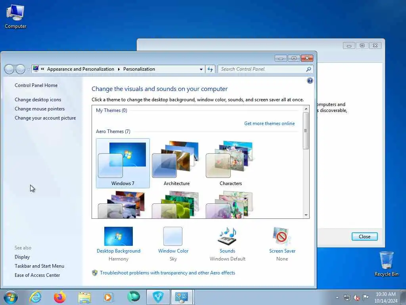
Task: Click the Start orb on the taskbar
Action: click(x=11, y=297)
